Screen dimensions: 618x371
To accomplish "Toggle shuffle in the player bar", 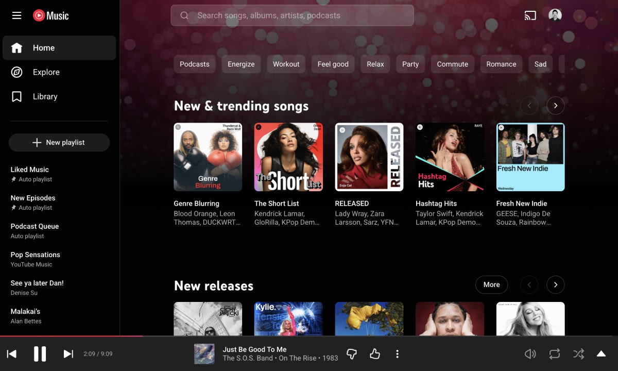I will [x=578, y=354].
